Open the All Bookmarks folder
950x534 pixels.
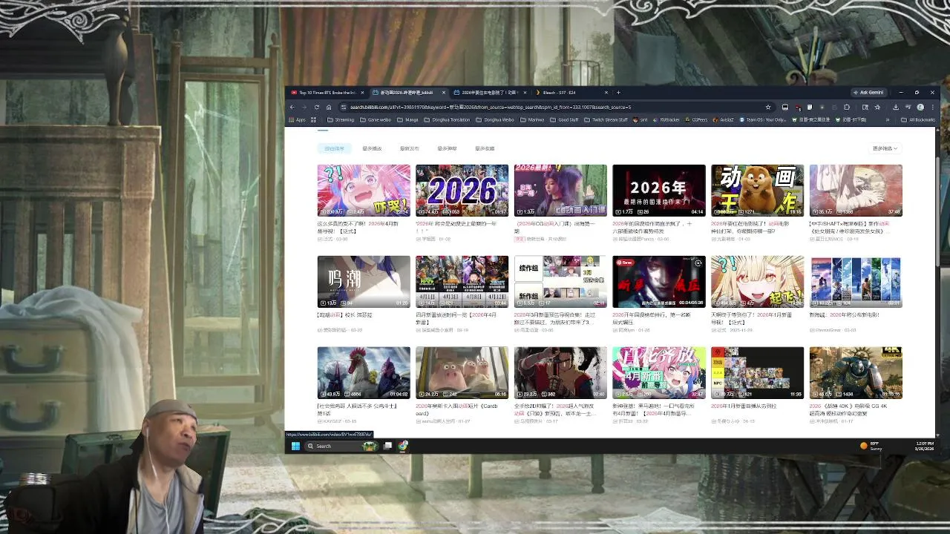[918, 119]
